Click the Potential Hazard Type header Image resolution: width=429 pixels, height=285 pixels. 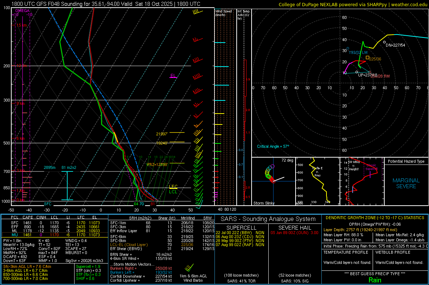point(406,161)
